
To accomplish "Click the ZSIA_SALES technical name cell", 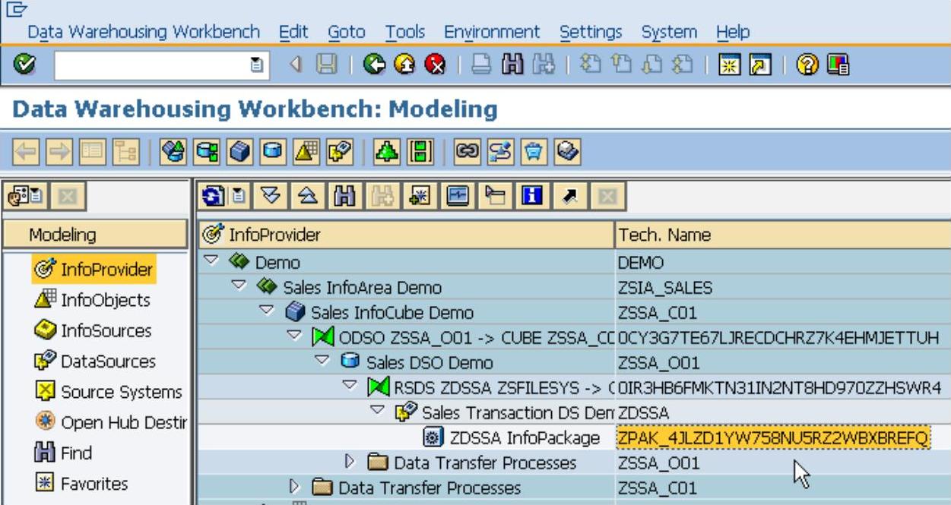I will (665, 287).
